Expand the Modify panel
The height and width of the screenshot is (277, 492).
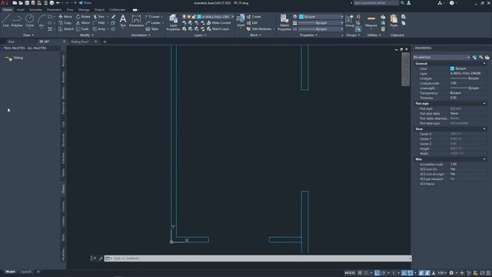coord(87,35)
